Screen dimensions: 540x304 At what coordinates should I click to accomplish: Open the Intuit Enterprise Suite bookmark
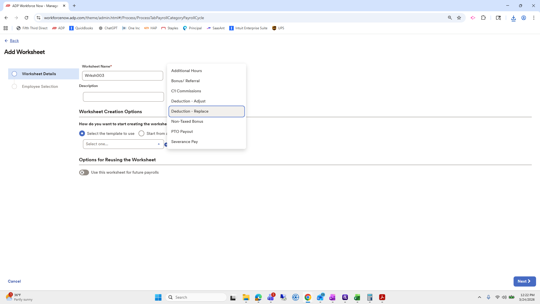click(x=248, y=28)
